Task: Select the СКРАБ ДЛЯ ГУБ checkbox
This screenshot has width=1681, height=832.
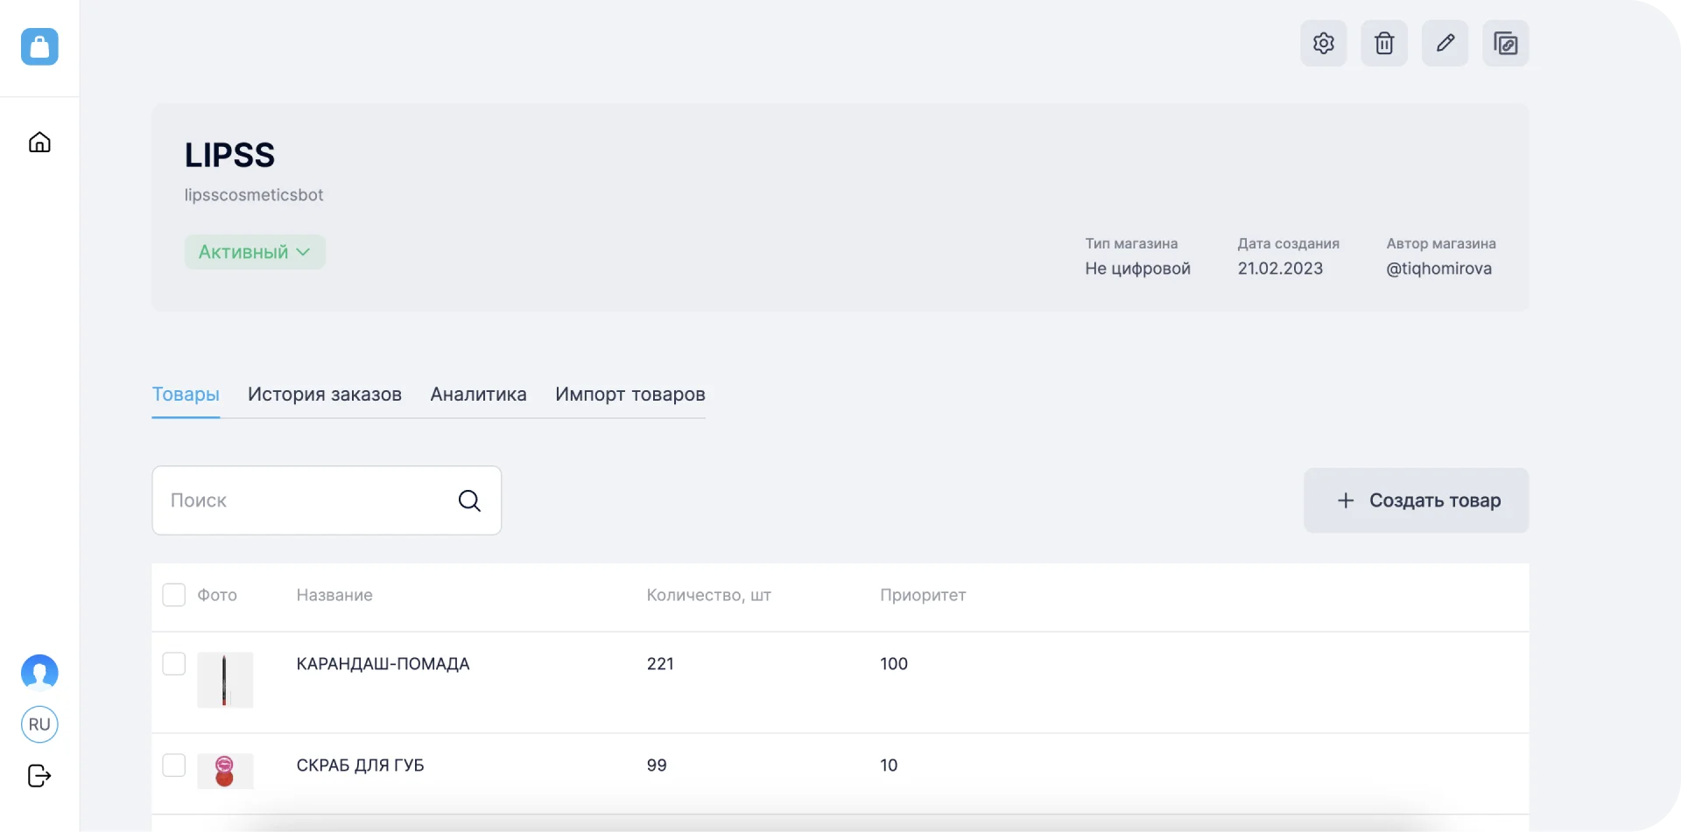Action: click(x=174, y=766)
